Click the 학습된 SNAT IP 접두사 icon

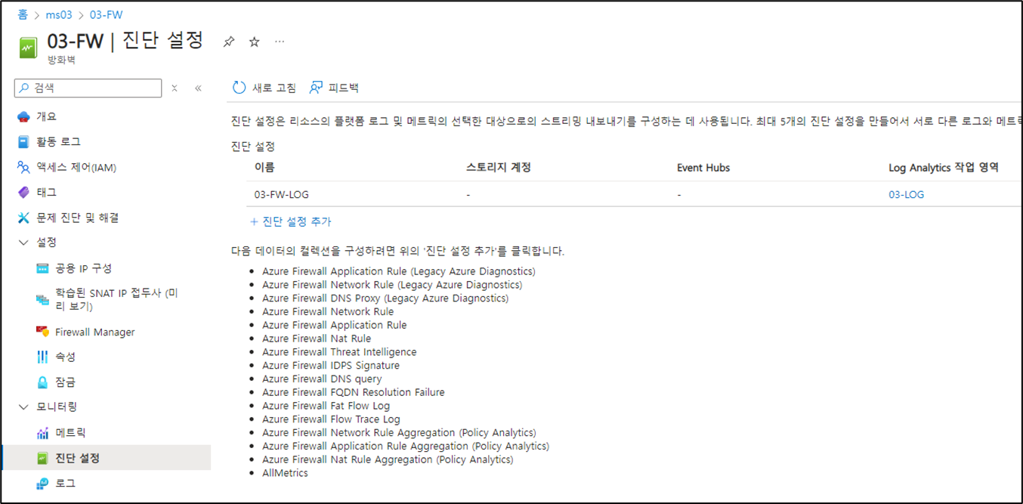[42, 300]
